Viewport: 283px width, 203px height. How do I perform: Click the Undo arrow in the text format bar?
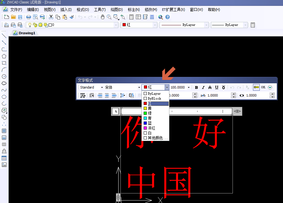coord(233,87)
